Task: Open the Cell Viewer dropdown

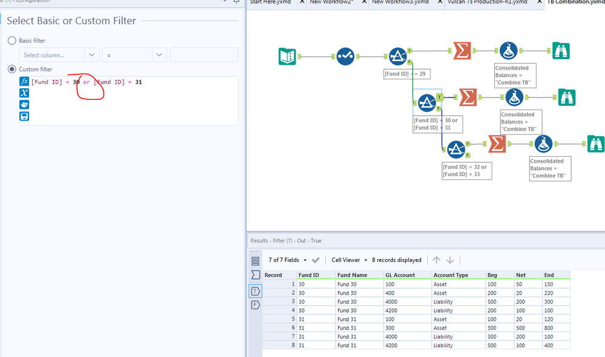Action: [x=349, y=260]
